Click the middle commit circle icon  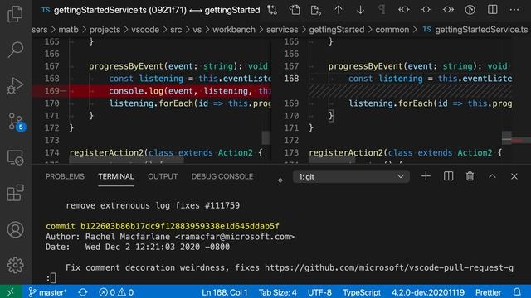(x=426, y=10)
